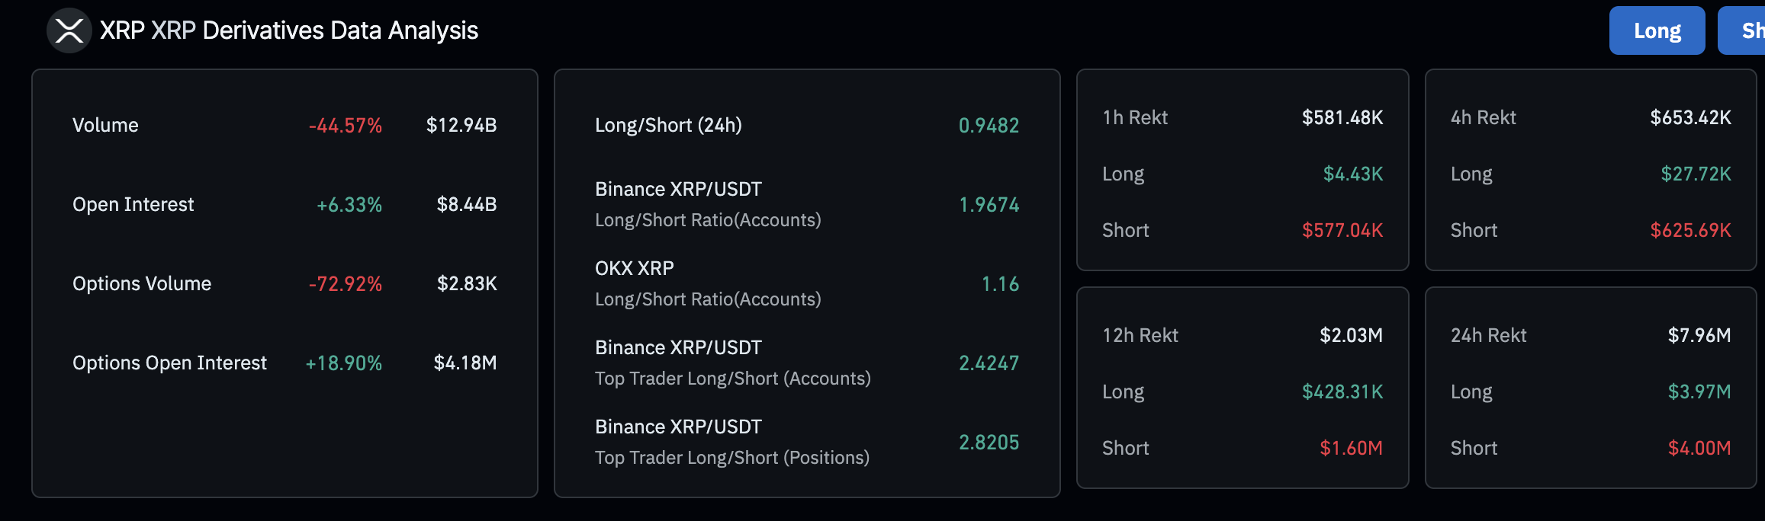Click the Options Volume label
Screen dimensions: 1765x521
142,284
